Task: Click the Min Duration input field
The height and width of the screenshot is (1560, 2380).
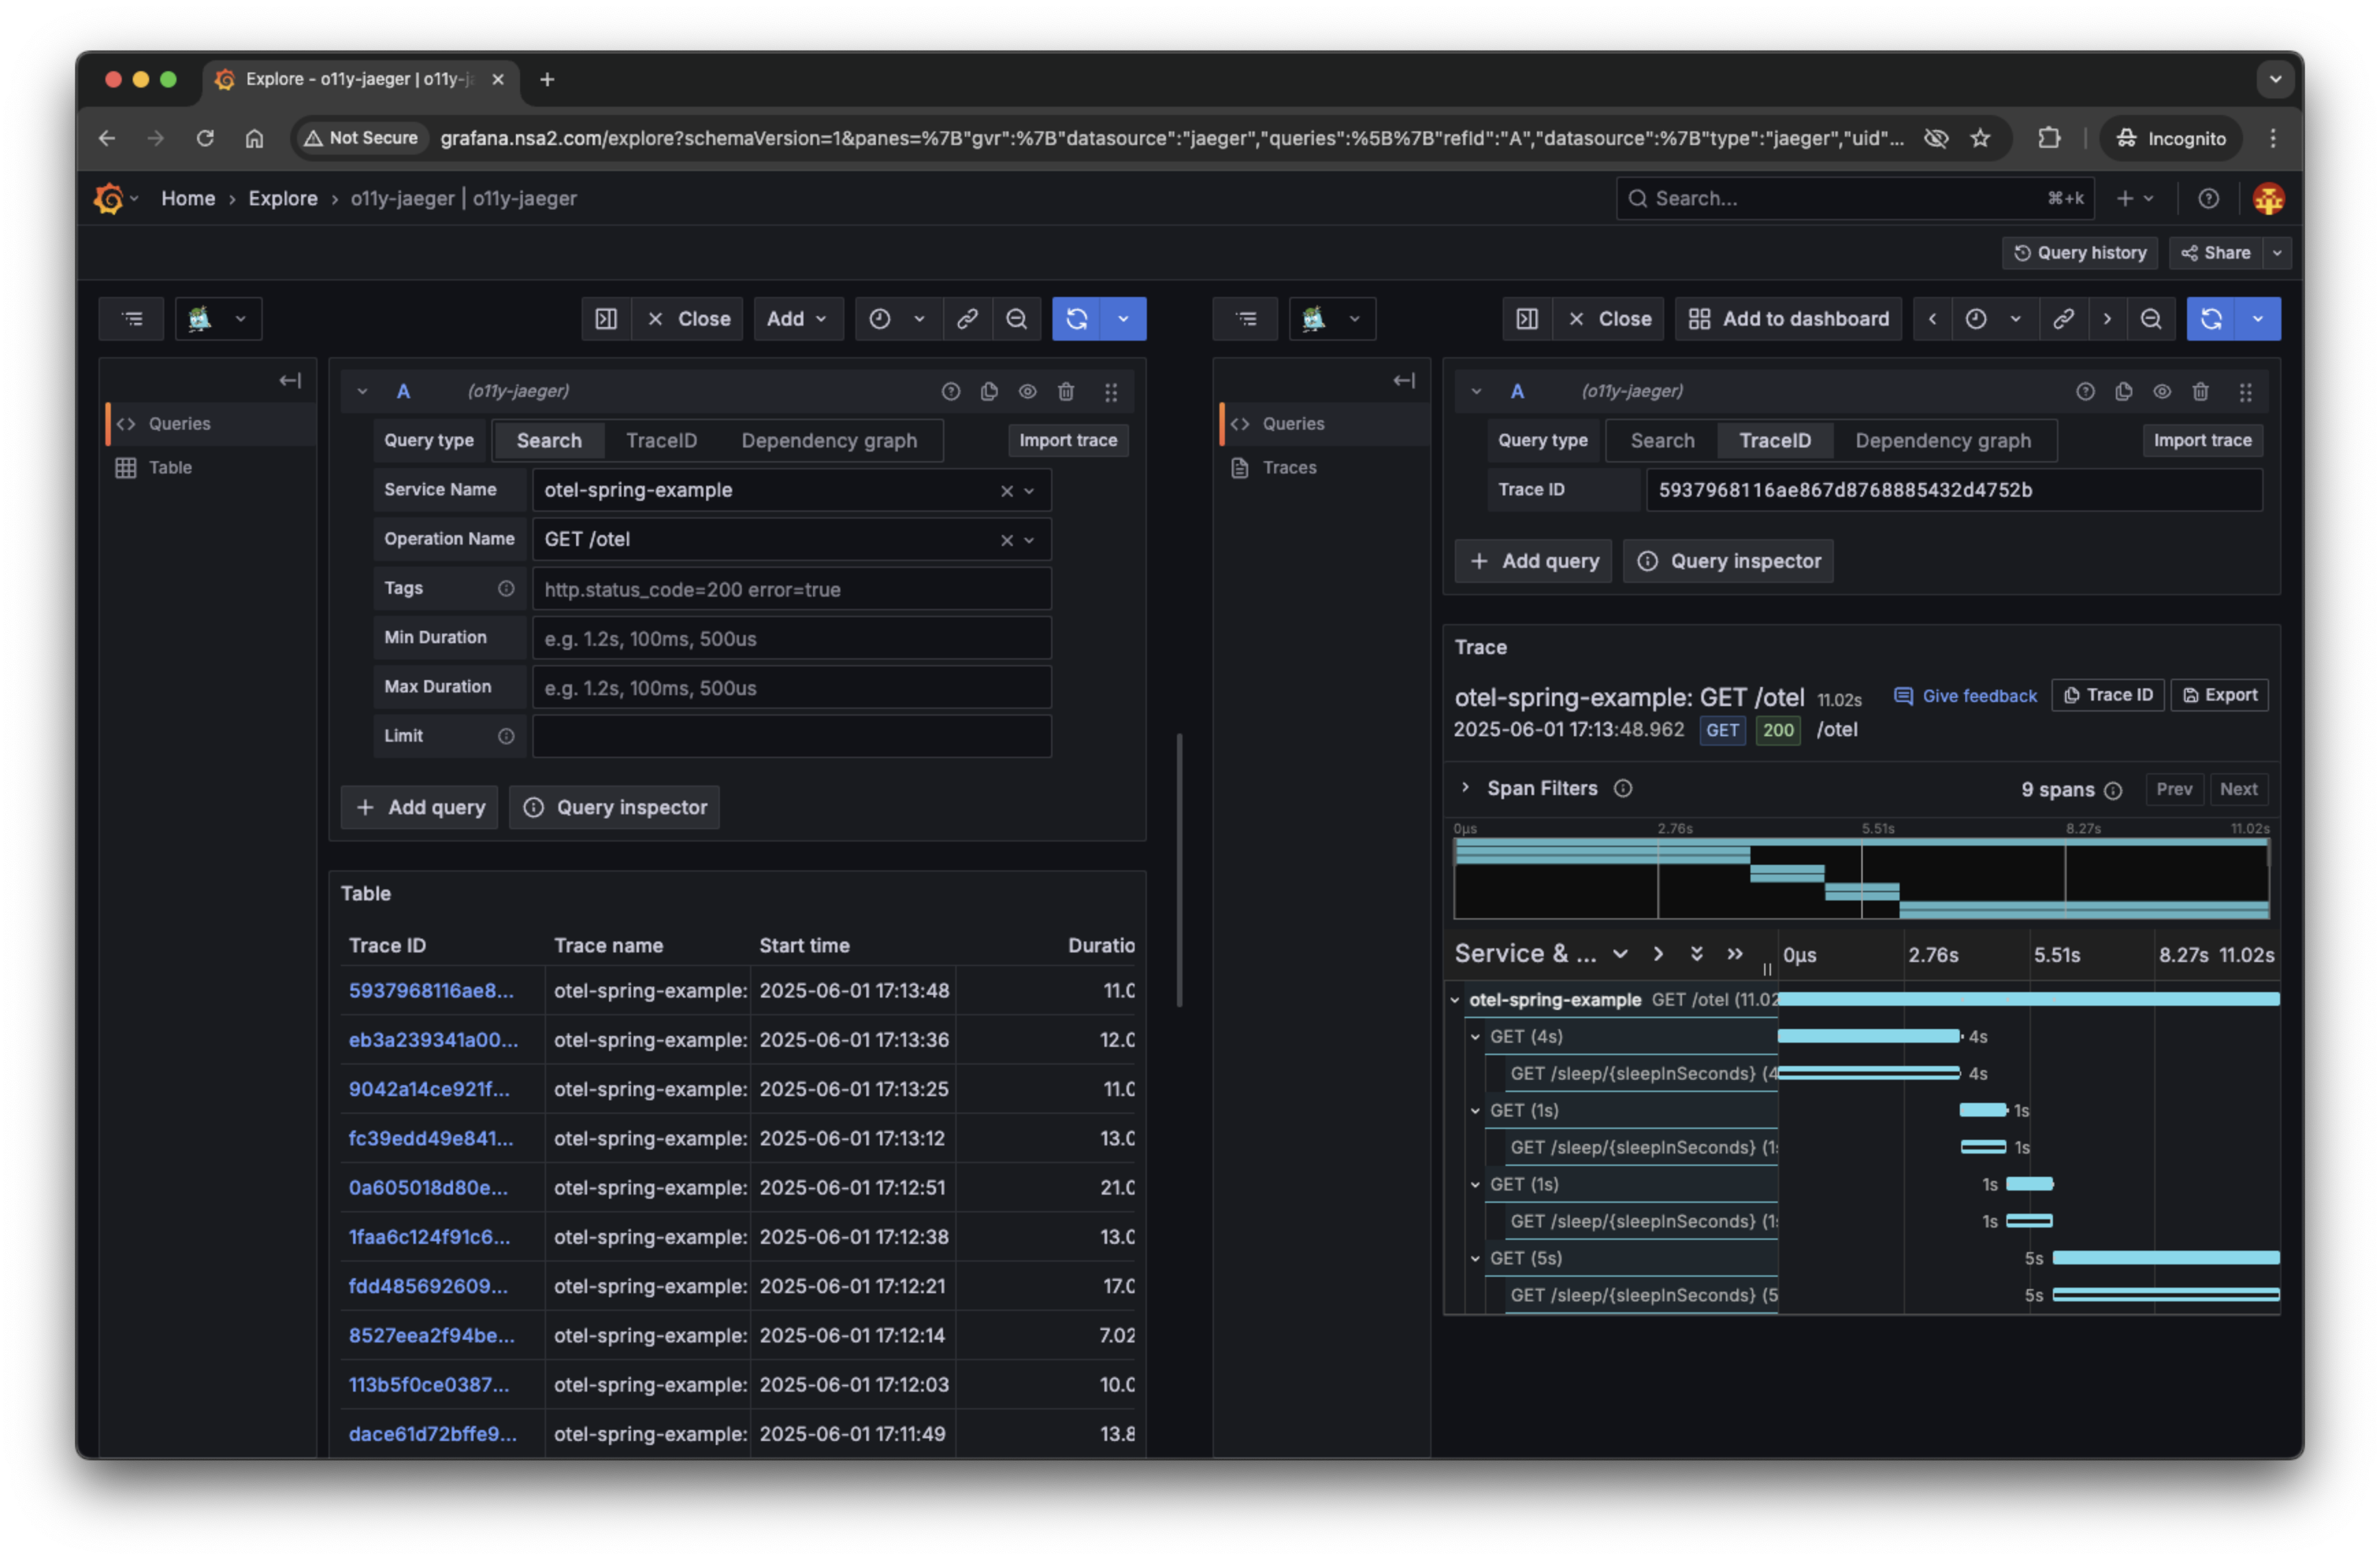Action: (791, 638)
